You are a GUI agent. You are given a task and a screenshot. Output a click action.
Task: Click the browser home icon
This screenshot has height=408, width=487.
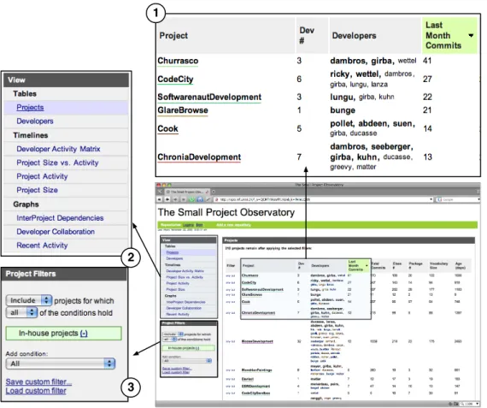200,199
